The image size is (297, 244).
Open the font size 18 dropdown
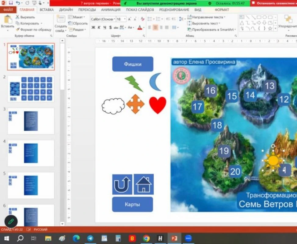[125, 19]
